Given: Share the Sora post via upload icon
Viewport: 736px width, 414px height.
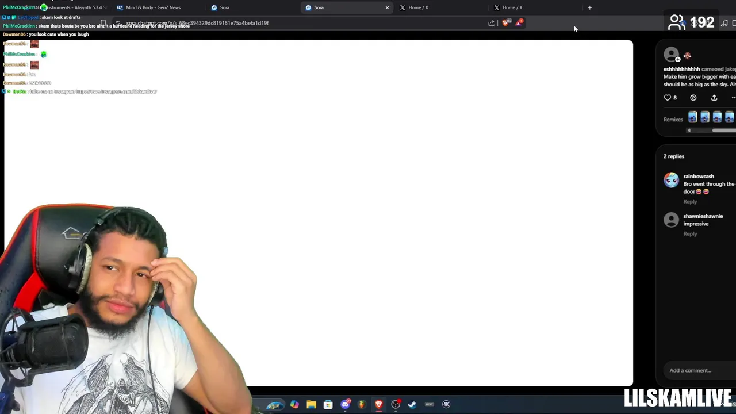Looking at the screenshot, I should click(714, 98).
